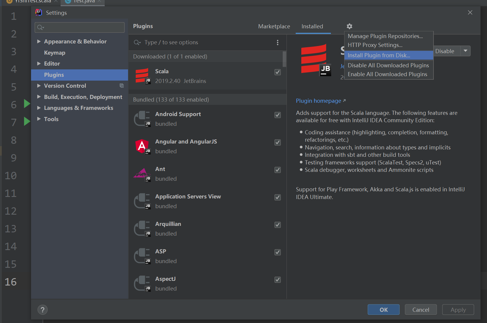Click the plugin list scrollbar thumb

pos(284,59)
